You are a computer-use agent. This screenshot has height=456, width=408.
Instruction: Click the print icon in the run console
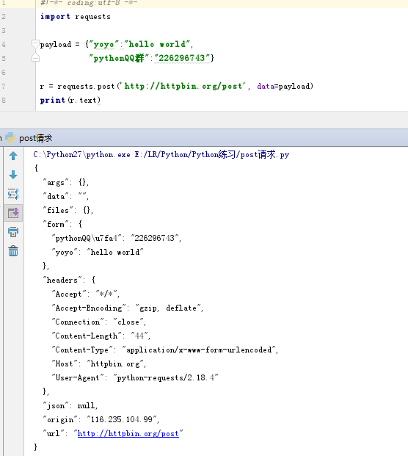[x=13, y=232]
